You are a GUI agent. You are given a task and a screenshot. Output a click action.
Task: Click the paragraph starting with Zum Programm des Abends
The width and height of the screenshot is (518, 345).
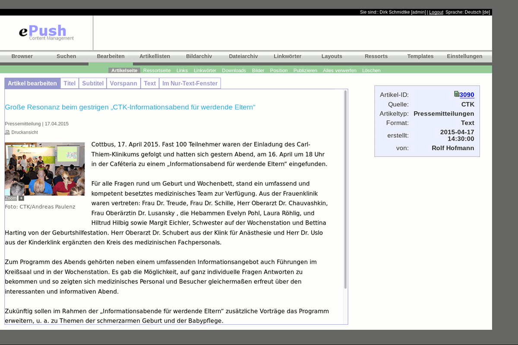161,276
